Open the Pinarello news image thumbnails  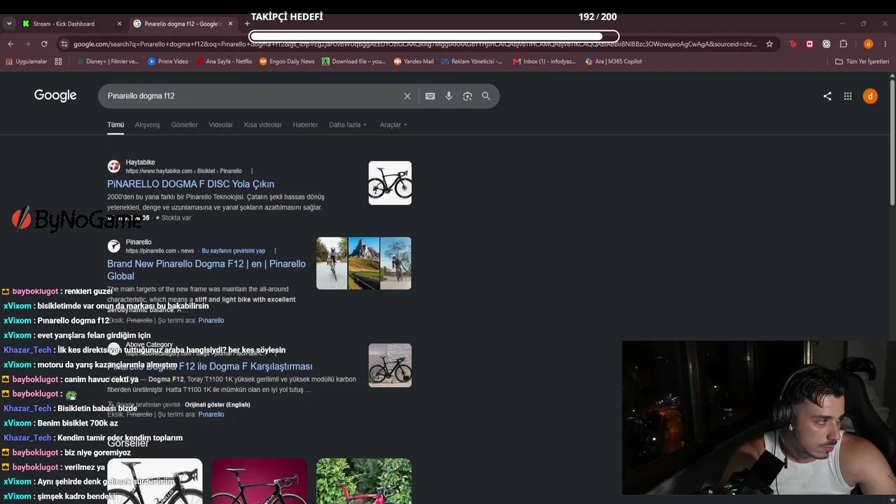coord(364,263)
